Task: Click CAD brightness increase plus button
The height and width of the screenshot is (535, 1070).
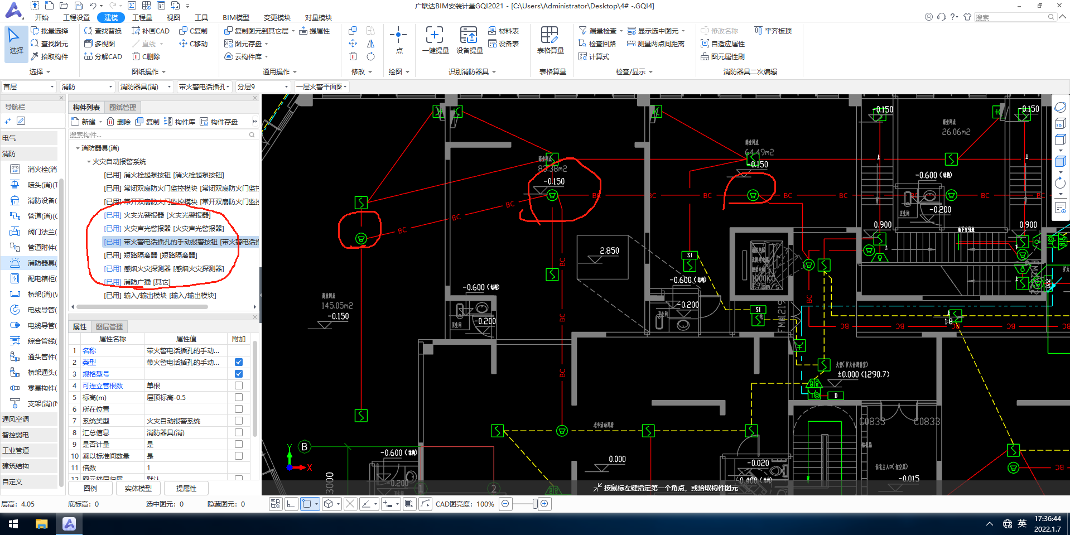Action: [x=544, y=504]
